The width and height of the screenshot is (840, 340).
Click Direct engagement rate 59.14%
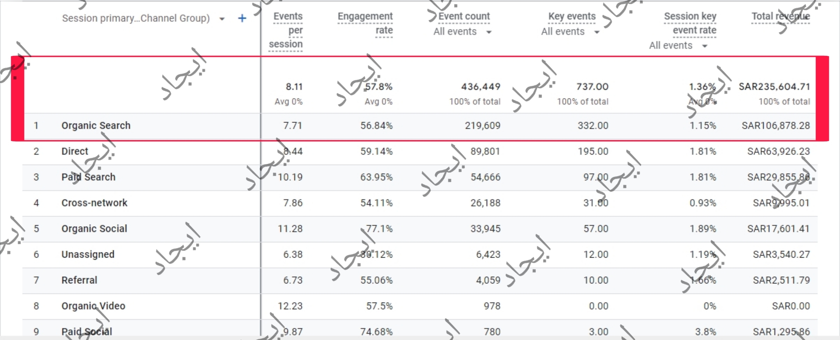(x=377, y=151)
